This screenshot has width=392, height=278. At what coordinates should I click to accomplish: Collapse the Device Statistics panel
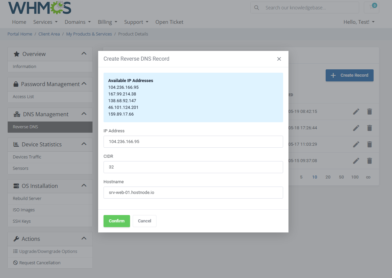click(84, 144)
